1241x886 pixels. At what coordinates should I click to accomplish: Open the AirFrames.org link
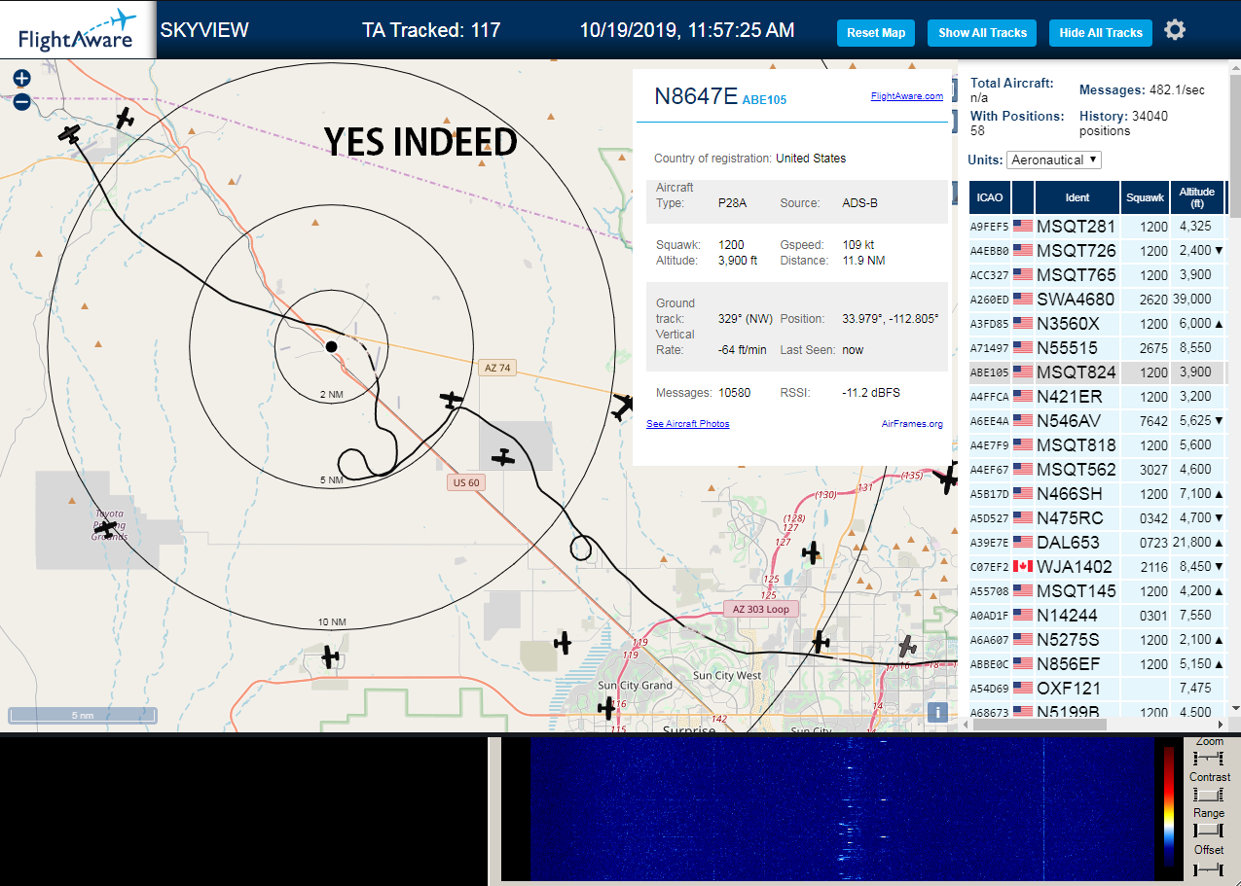click(x=912, y=423)
